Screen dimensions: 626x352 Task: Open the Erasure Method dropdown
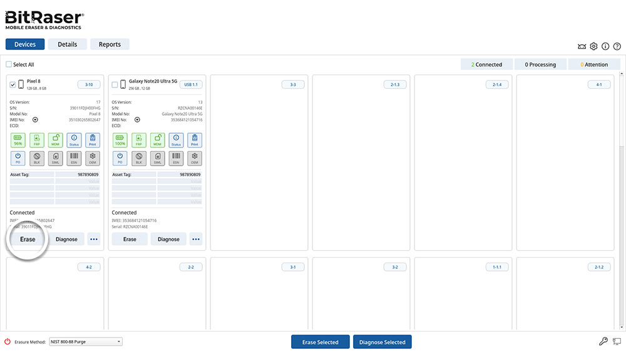click(85, 341)
